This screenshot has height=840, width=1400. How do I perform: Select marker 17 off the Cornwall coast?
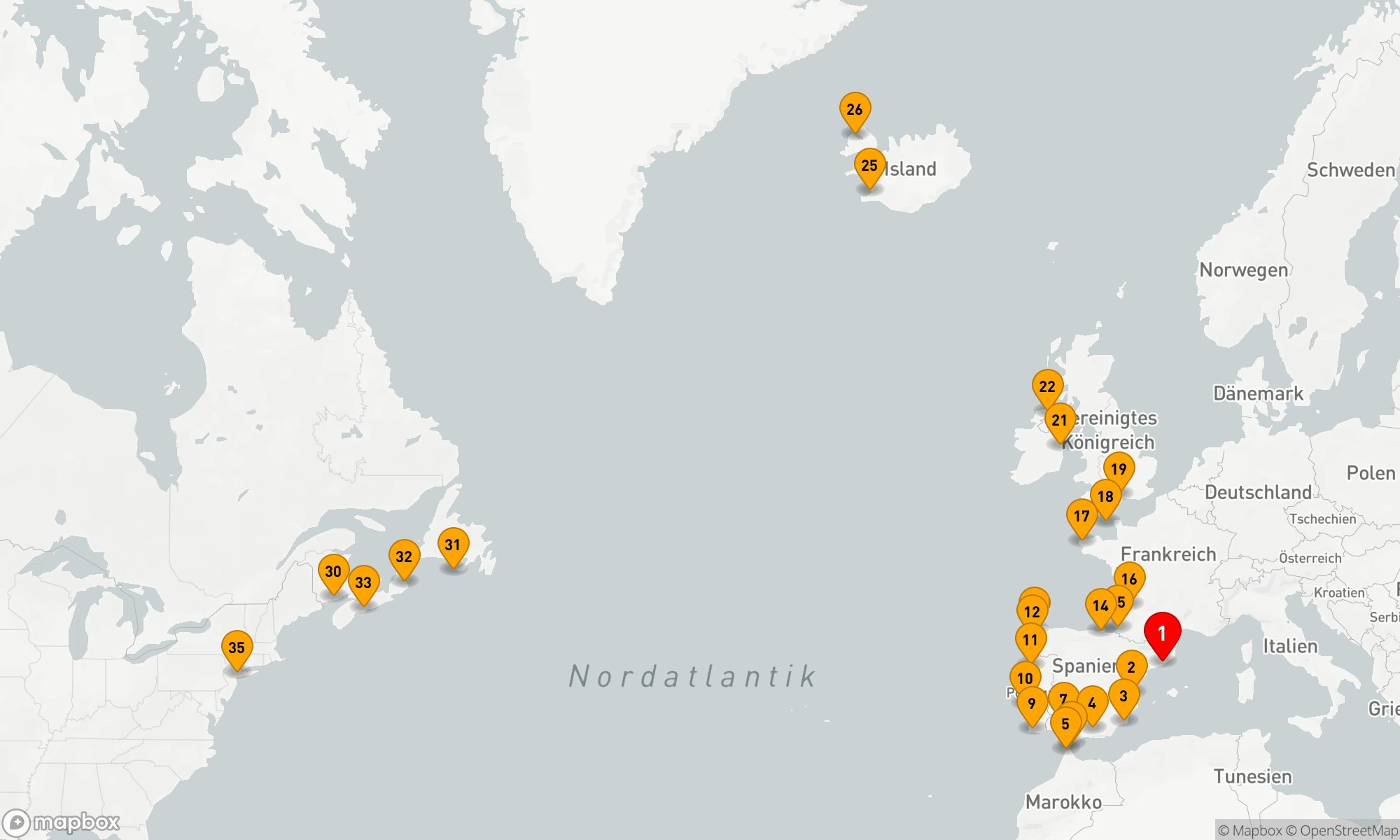pos(1081,516)
